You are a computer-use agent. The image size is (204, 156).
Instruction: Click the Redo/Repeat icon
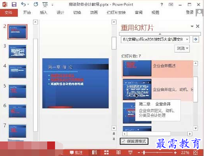coord(36,4)
